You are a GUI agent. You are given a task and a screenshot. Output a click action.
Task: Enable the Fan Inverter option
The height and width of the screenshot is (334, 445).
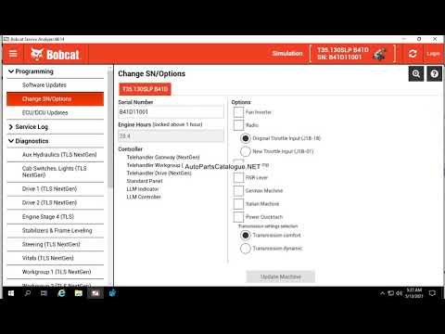[238, 112]
